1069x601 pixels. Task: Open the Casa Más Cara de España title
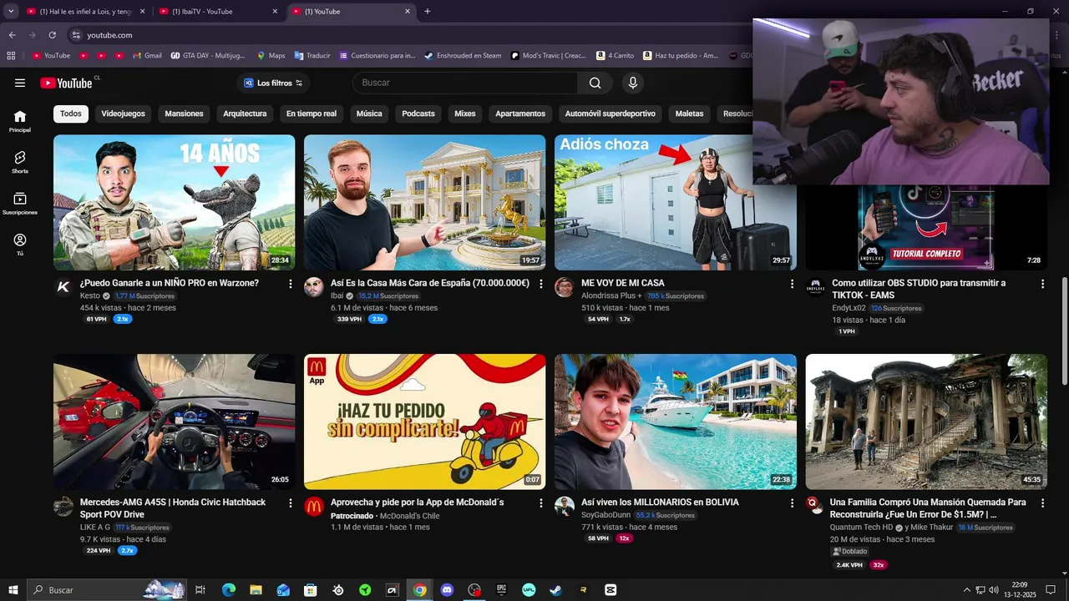click(x=430, y=283)
